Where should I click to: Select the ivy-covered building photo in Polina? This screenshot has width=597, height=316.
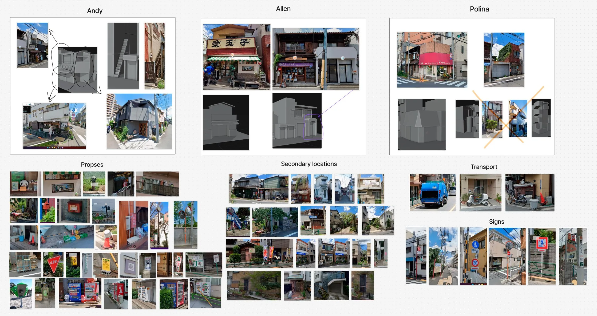504,60
